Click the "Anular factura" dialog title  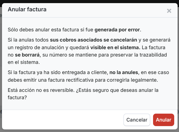click(27, 10)
